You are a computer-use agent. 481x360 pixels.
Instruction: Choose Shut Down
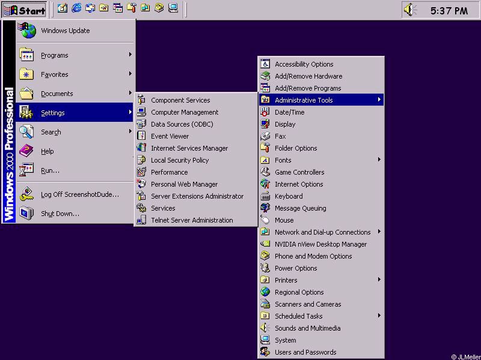76,214
